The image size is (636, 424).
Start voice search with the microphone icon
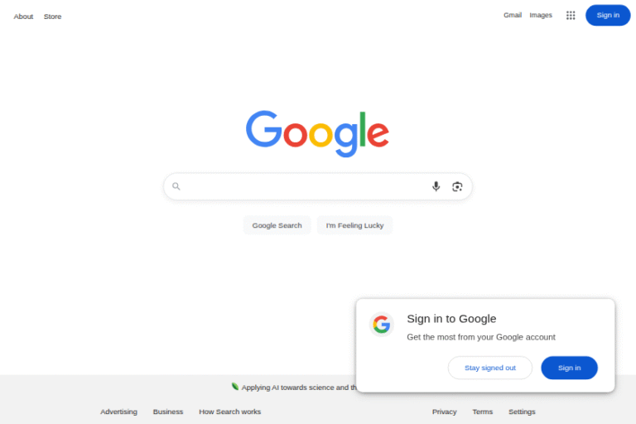click(436, 186)
